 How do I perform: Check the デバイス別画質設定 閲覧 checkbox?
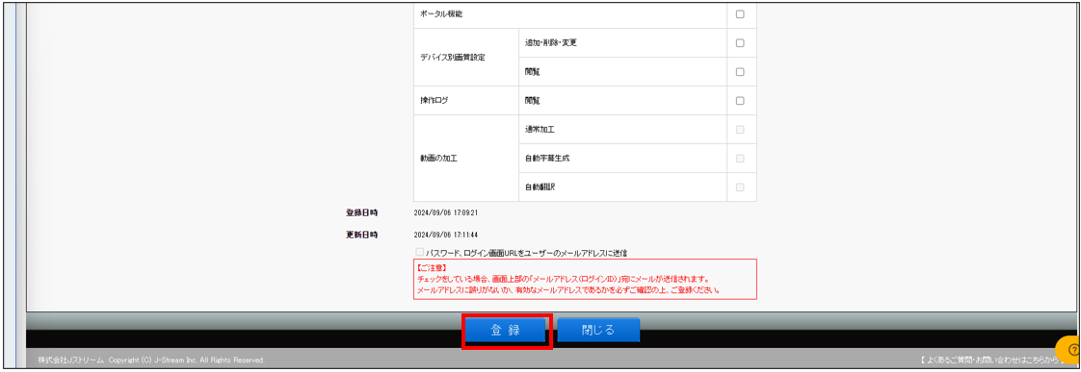740,71
